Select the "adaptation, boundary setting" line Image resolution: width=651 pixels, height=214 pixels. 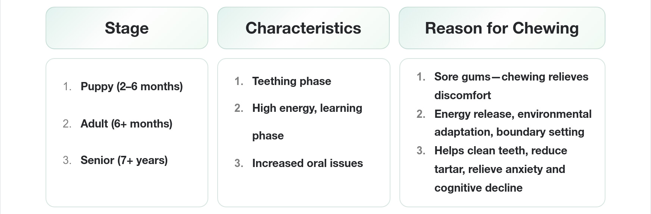[x=509, y=132]
